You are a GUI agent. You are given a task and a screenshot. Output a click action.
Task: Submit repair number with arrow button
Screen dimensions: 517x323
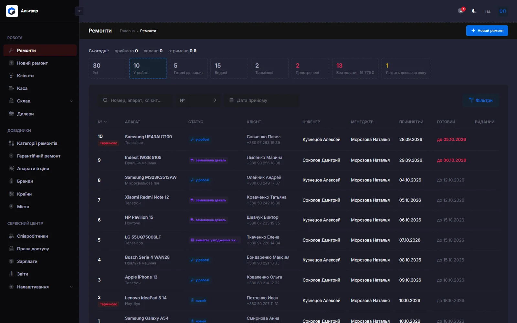[215, 100]
